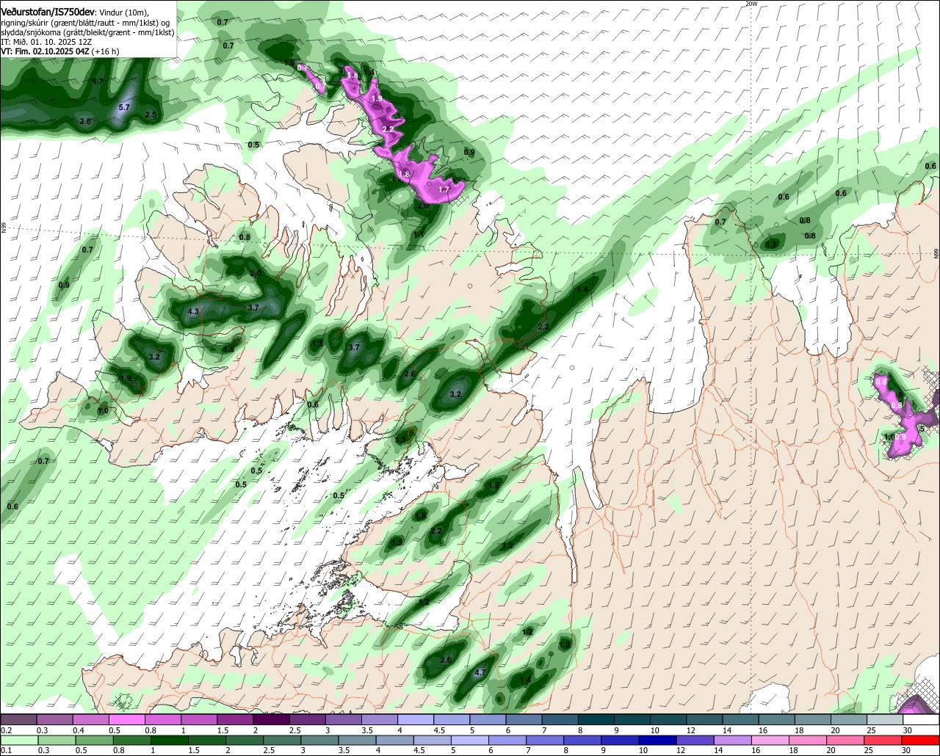Click the bottom-row legend swatch above label 3.5
The width and height of the screenshot is (940, 756).
(x=357, y=741)
